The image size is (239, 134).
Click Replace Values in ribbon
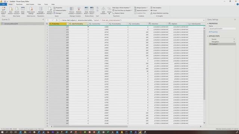(x=118, y=13)
